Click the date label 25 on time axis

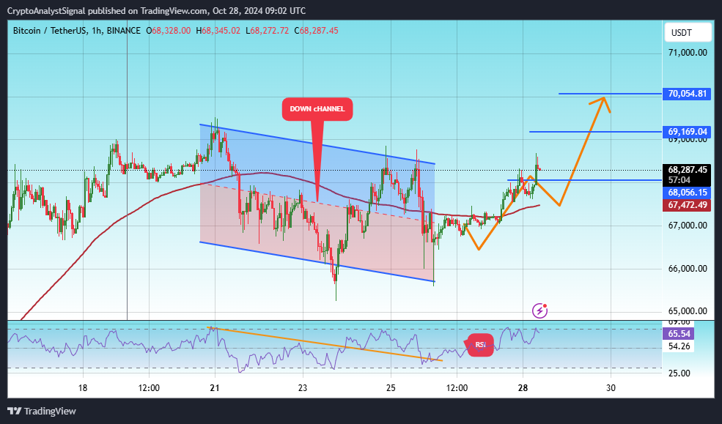pos(391,388)
